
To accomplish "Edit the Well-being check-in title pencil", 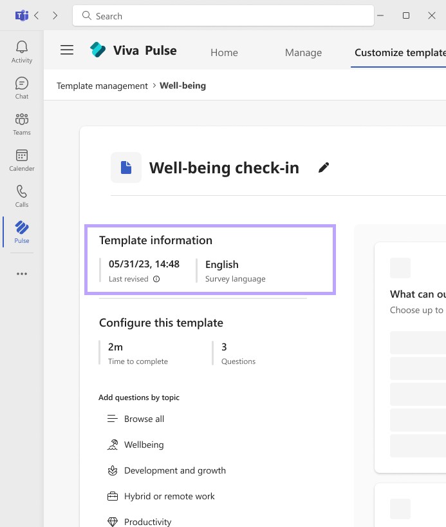I will (324, 168).
